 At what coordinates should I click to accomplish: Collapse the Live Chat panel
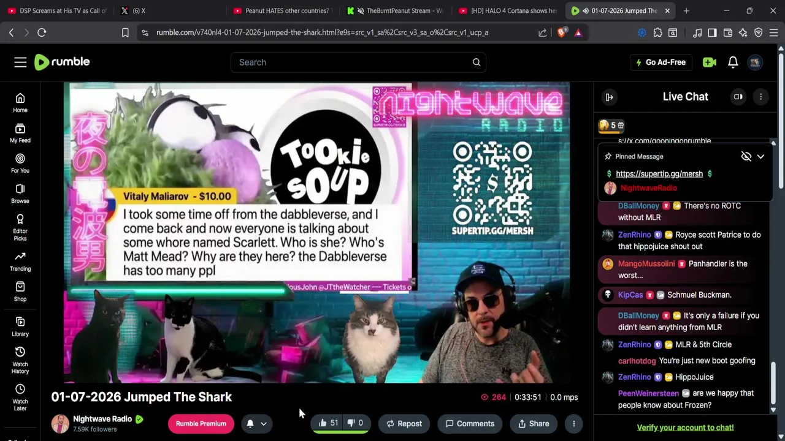tap(609, 97)
